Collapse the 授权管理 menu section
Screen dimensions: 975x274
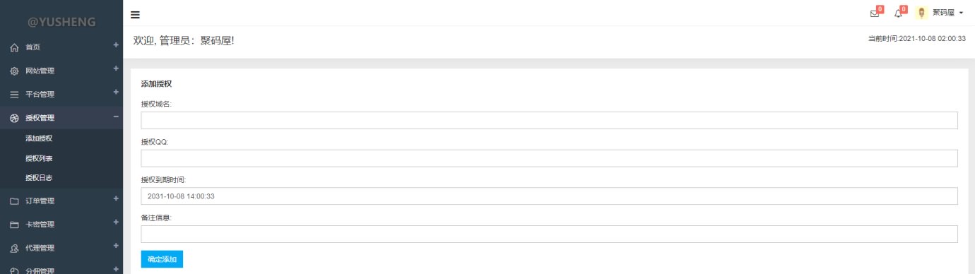click(116, 117)
